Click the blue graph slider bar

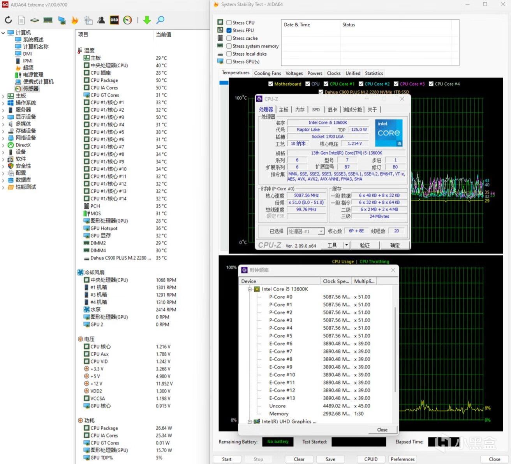[224, 83]
